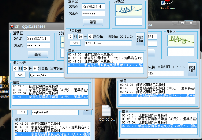Select 00:43:00 row in 4mqhkstge6 window
The height and width of the screenshot is (140, 202).
point(53,124)
